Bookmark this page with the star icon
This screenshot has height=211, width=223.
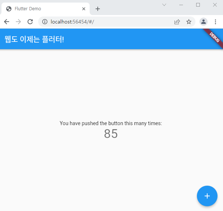[189, 22]
